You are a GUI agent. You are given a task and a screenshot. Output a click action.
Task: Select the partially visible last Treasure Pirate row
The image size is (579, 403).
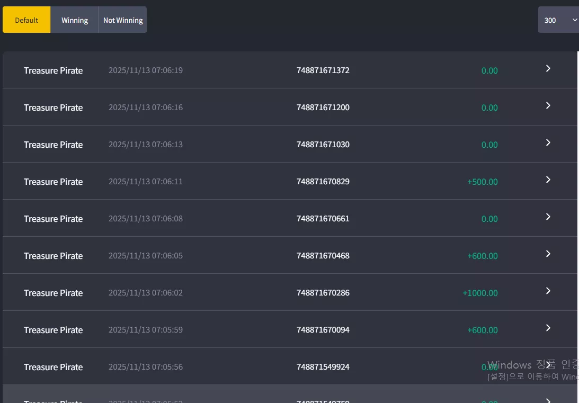(x=290, y=394)
